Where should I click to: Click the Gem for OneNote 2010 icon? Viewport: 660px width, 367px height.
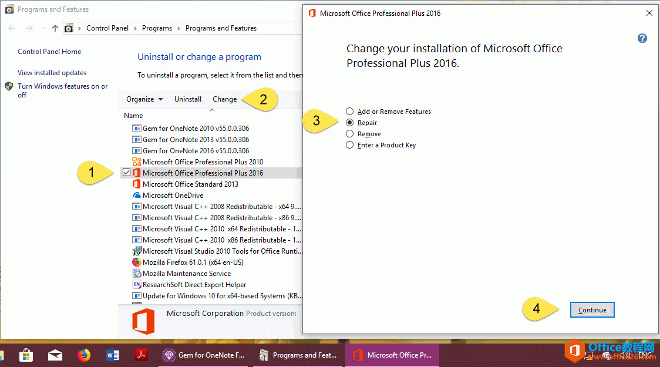coord(137,128)
